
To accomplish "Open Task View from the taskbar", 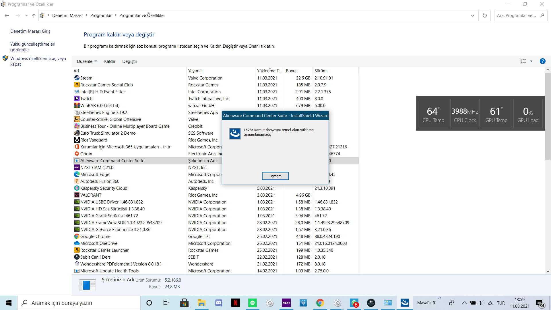I will (166, 303).
